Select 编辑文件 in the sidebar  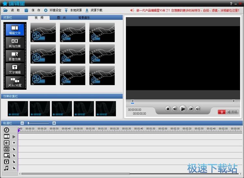pos(15,30)
